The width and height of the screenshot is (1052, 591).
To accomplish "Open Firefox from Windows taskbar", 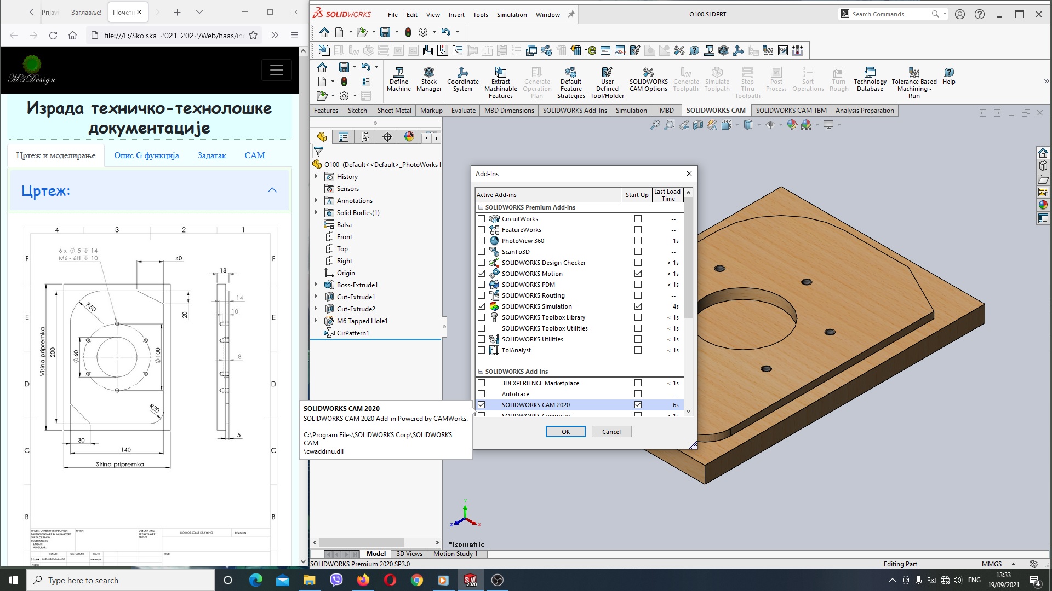I will point(363,580).
